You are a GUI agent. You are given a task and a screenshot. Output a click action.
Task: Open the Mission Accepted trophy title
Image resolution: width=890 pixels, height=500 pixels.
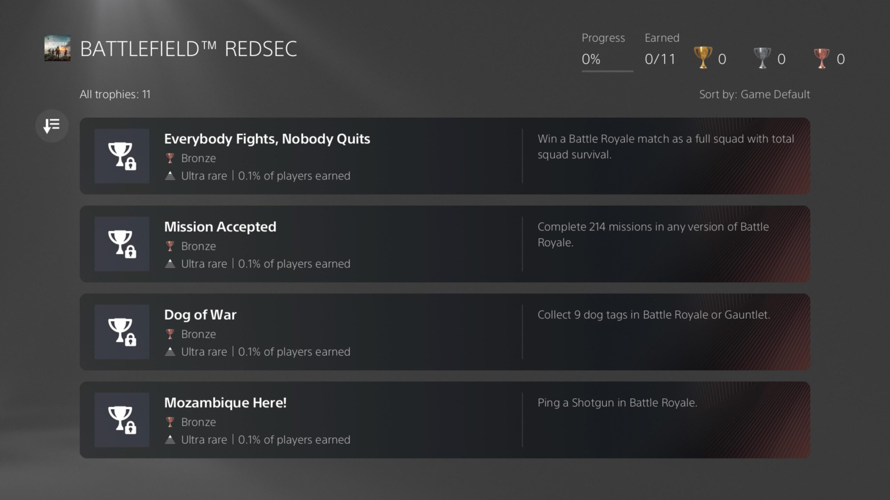pos(220,227)
